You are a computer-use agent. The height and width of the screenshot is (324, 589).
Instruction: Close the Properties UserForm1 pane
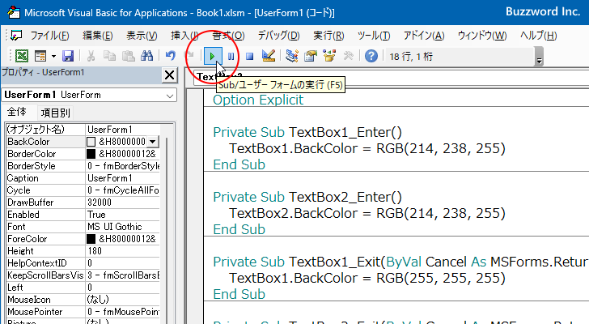click(169, 75)
